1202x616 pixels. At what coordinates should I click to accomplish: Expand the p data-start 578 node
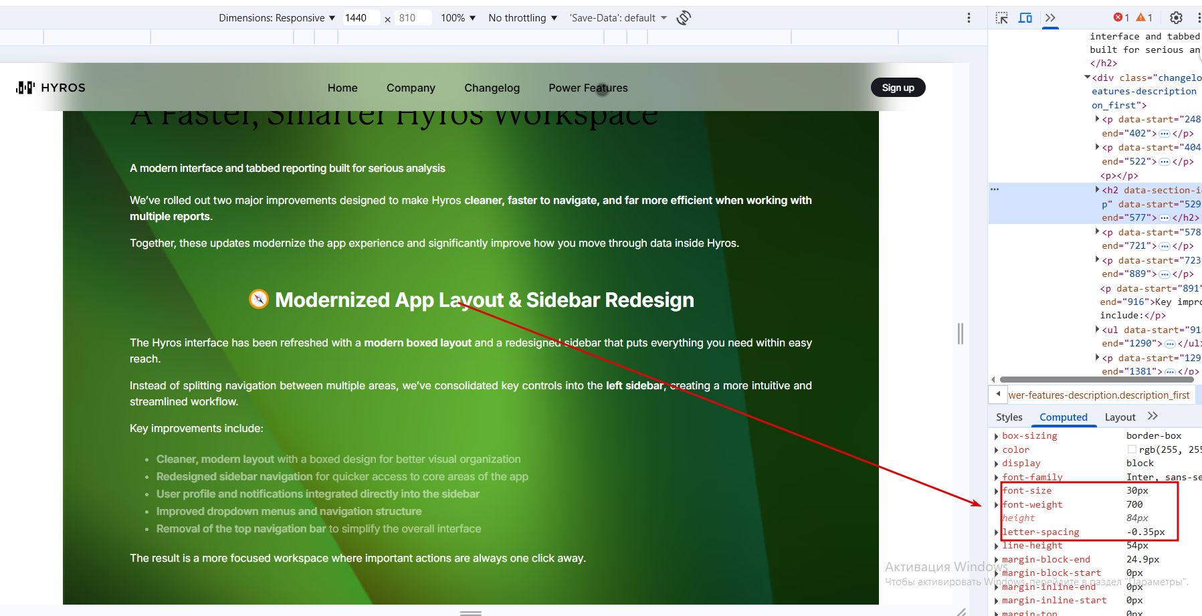pos(1097,232)
